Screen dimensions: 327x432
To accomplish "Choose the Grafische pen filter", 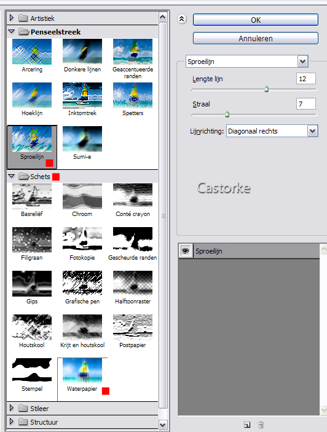I will [x=82, y=284].
